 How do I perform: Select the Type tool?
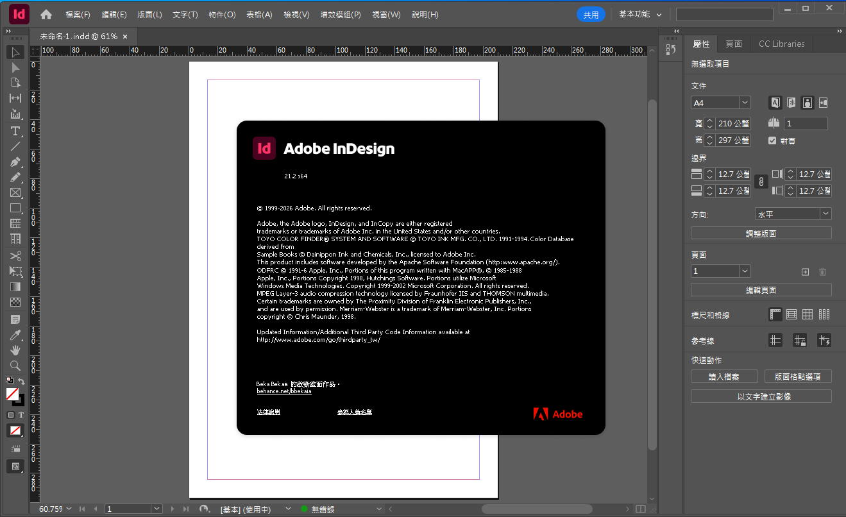click(x=15, y=131)
